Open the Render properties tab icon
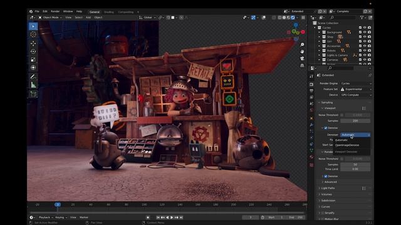The image size is (401, 225). 311,84
